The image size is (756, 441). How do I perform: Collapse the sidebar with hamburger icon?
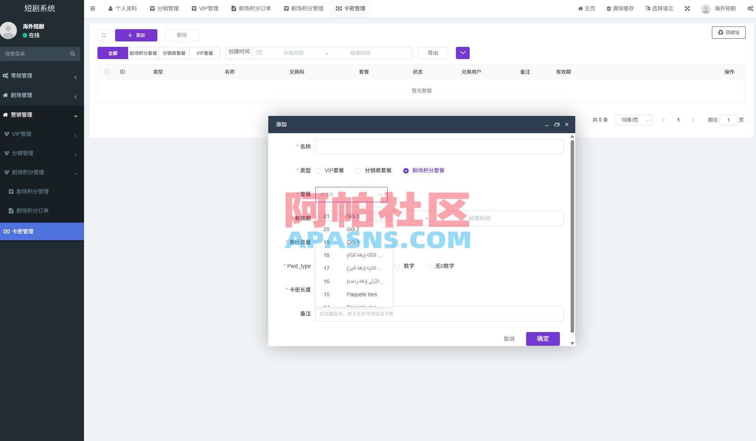pyautogui.click(x=92, y=8)
